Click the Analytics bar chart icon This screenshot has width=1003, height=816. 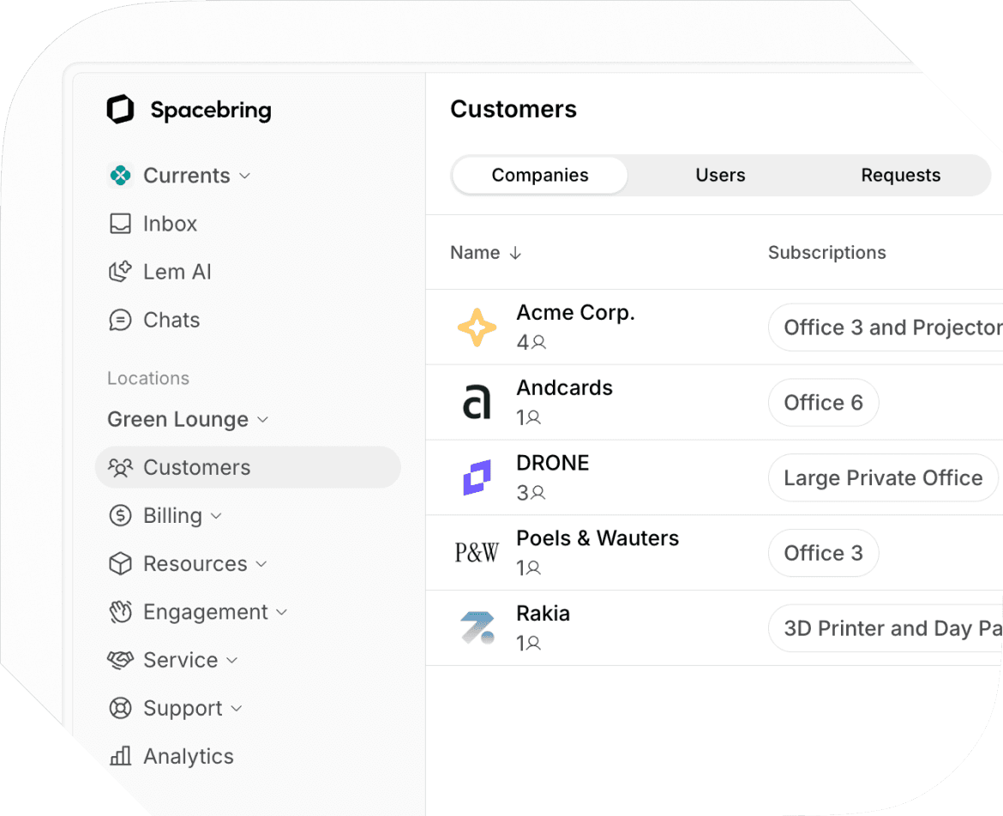(120, 756)
